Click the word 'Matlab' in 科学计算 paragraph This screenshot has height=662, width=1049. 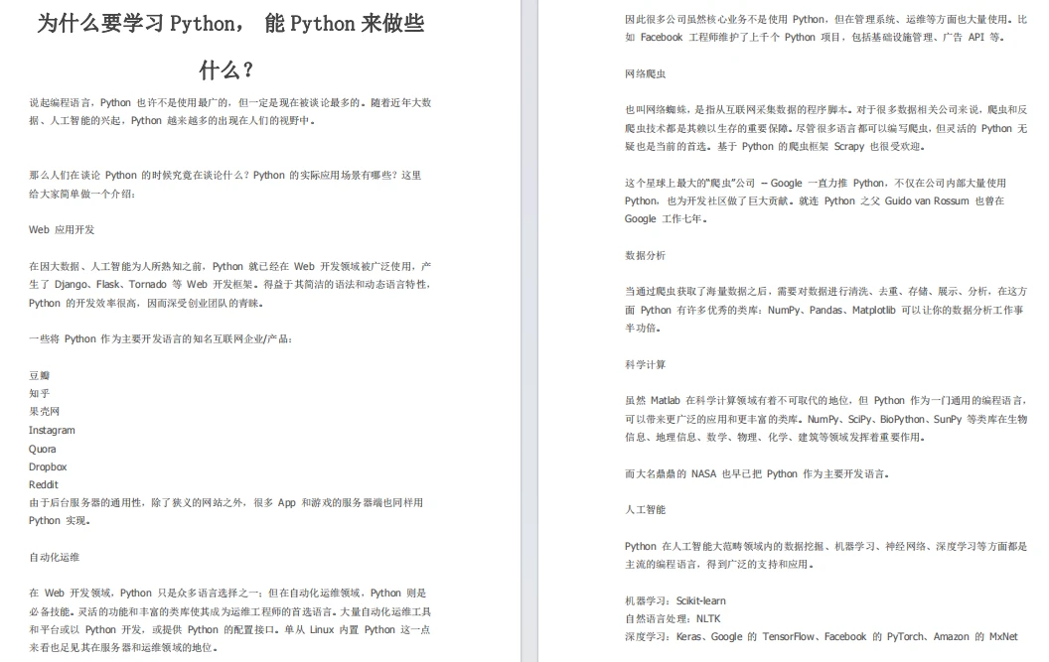coord(665,401)
